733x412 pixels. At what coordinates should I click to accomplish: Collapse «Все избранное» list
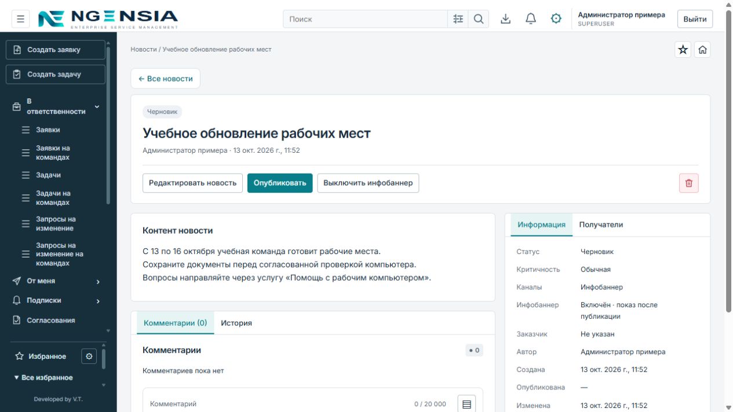coord(44,378)
